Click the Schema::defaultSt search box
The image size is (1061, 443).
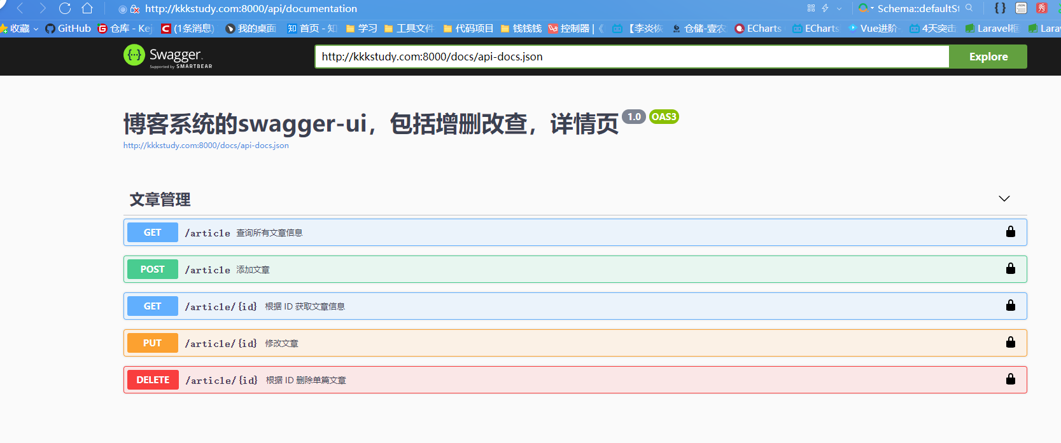tap(918, 9)
